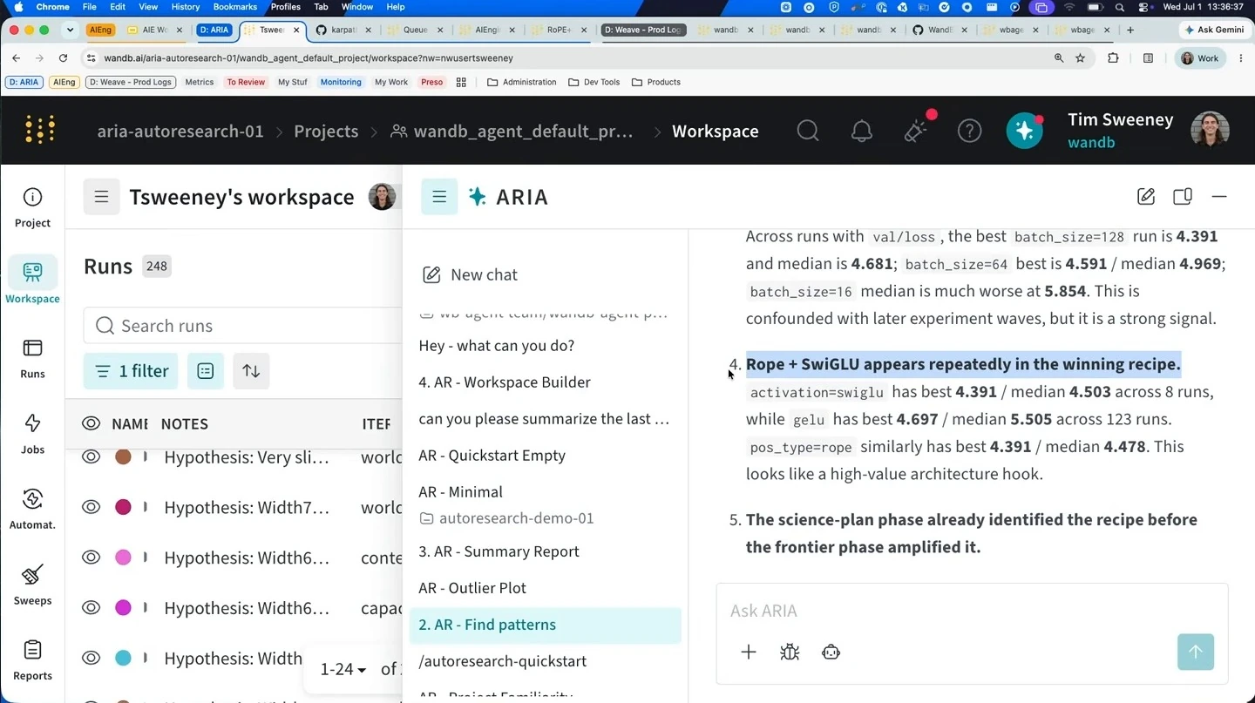
Task: Click the sort arrows icon in Runs toolbar
Action: point(251,371)
